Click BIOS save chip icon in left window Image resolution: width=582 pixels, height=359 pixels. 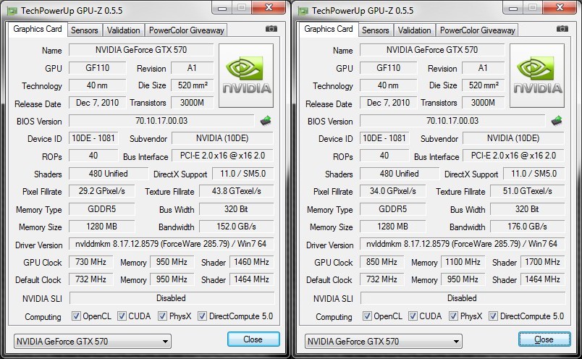[x=266, y=121]
